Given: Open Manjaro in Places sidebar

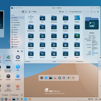Looking at the screenshot, I should click(x=18, y=44).
